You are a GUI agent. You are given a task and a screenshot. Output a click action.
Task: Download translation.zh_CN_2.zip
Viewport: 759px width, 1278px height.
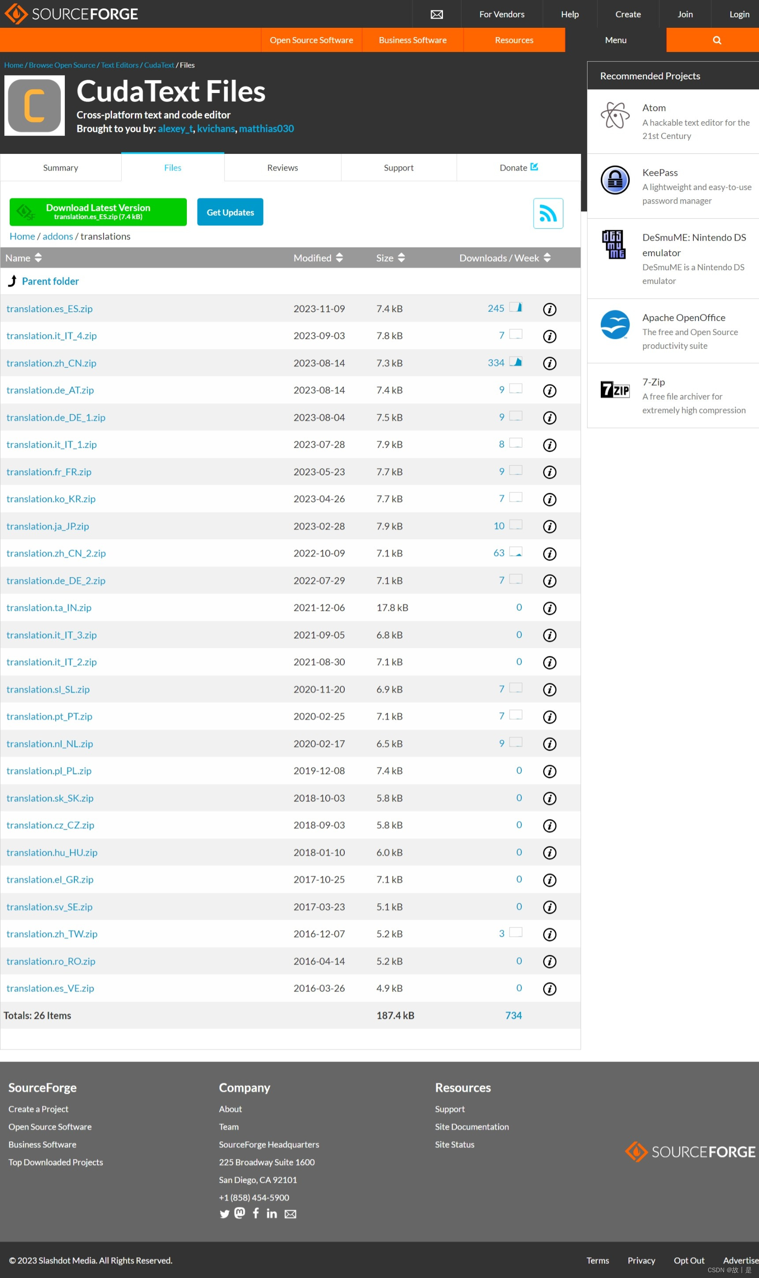pyautogui.click(x=56, y=553)
